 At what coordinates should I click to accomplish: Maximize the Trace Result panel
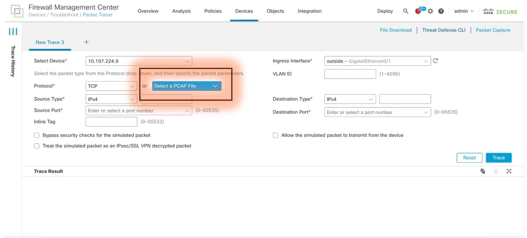pos(509,171)
